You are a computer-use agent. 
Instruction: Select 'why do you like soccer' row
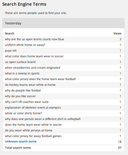(63, 96)
